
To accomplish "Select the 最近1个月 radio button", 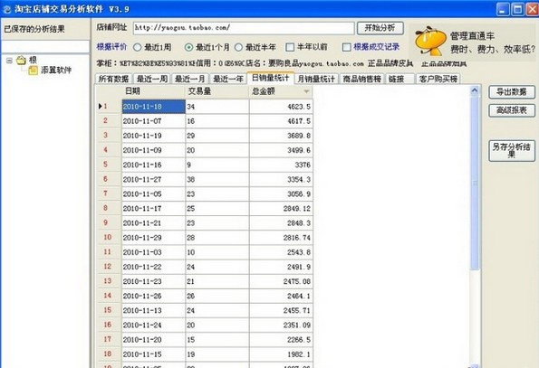I will [x=188, y=47].
